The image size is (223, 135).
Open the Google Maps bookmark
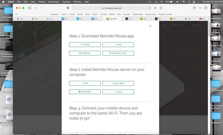(x=151, y=14)
